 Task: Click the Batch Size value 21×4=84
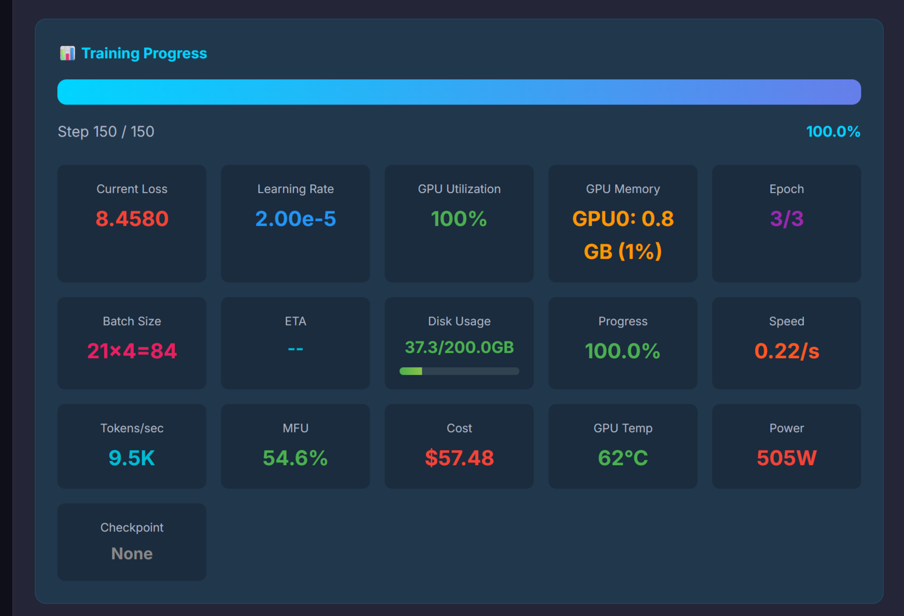(132, 351)
